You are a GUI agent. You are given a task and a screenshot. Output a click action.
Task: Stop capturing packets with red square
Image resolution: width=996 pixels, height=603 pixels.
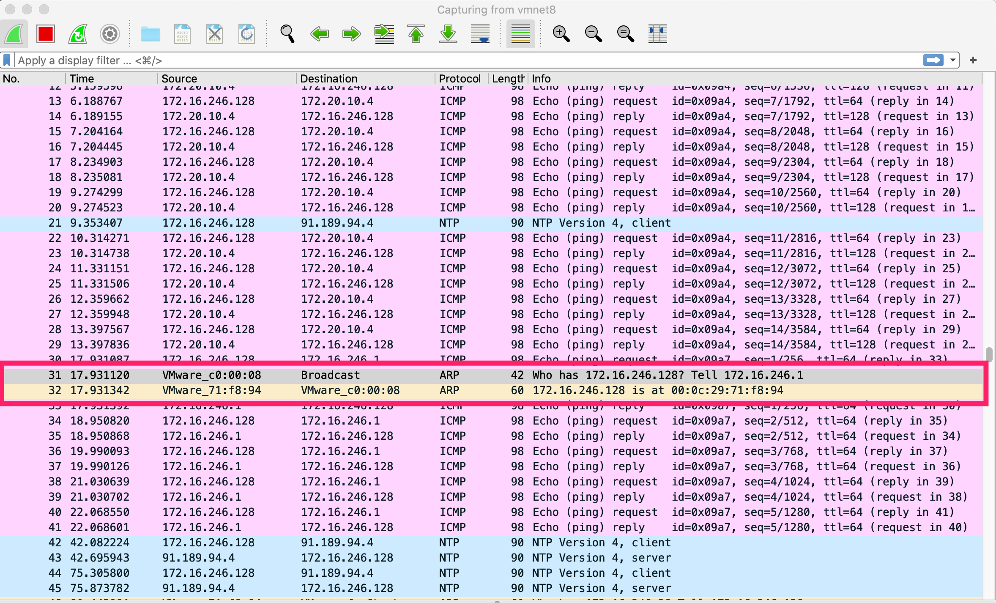pos(45,34)
